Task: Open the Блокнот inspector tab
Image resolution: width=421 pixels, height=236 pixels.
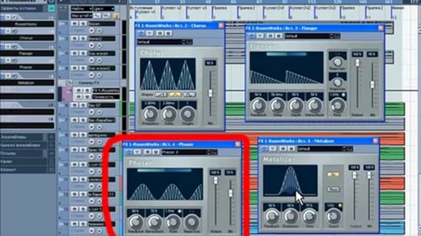Action: click(24, 170)
